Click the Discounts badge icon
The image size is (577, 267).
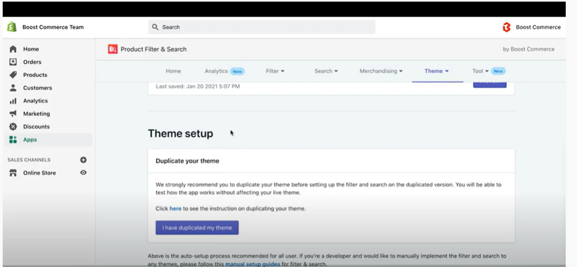pos(13,127)
